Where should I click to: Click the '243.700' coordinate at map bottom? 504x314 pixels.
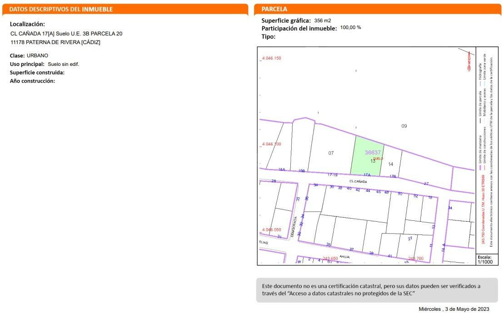(x=416, y=259)
